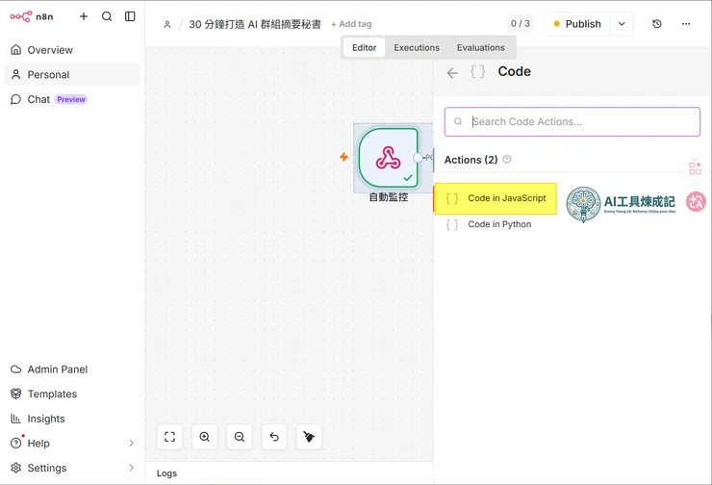Viewport: 712px width, 485px height.
Task: Click the n8n logo
Action: click(32, 16)
